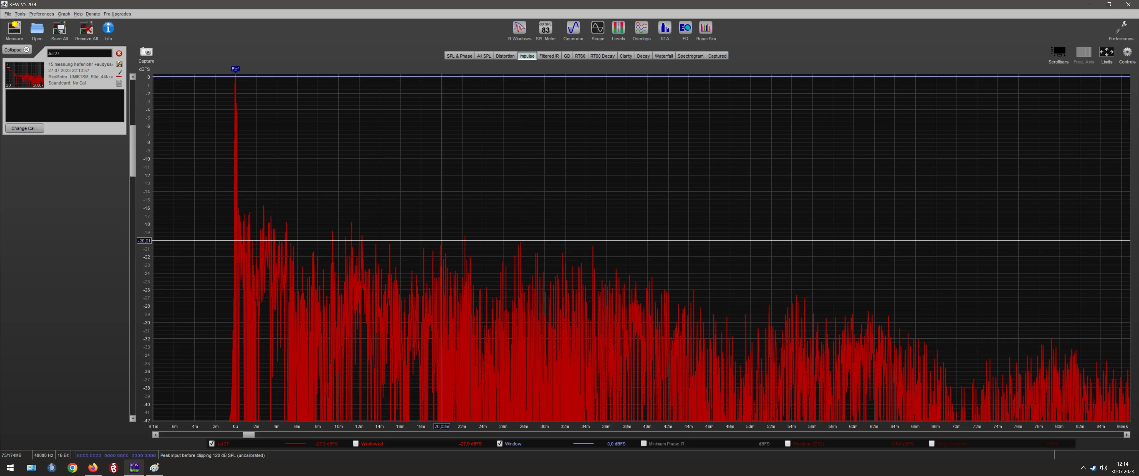Open the Levels meter
This screenshot has height=476, width=1139.
click(618, 31)
